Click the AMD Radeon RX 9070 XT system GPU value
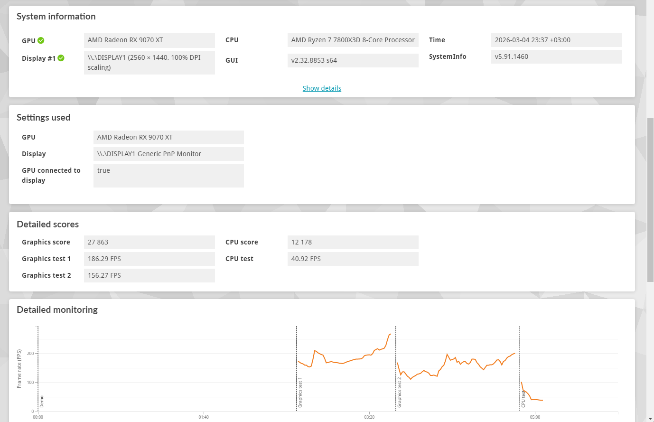 pyautogui.click(x=149, y=40)
